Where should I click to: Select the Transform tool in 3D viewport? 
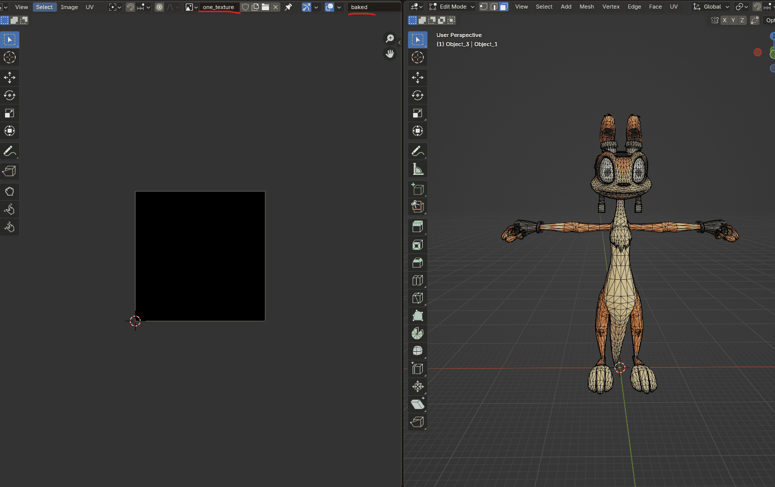click(x=418, y=131)
